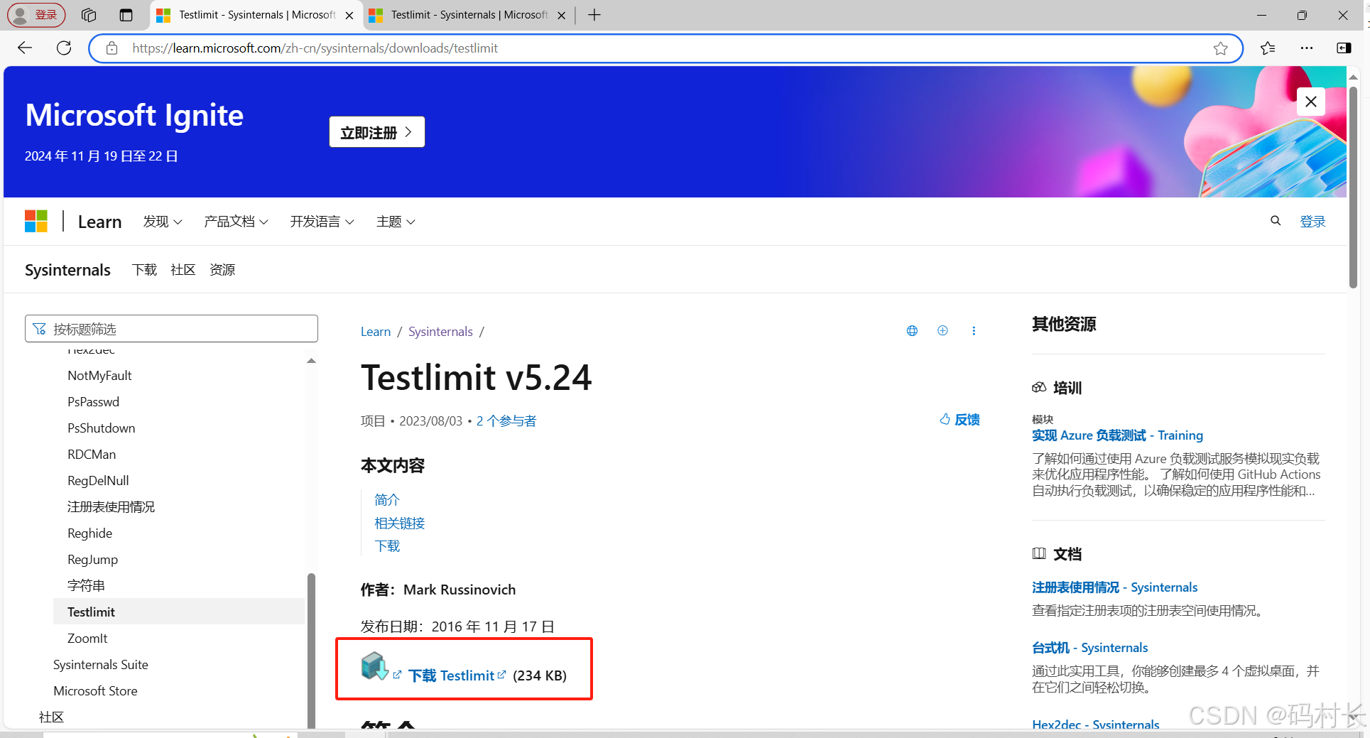This screenshot has width=1370, height=738.
Task: Jump to 简介 section
Action: (x=387, y=500)
